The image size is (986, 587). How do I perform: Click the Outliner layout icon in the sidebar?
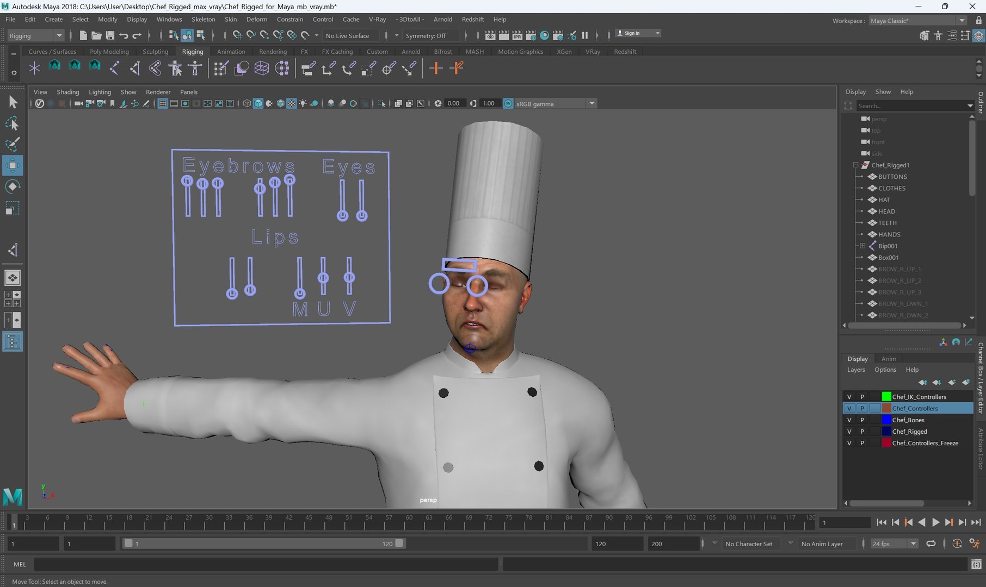pyautogui.click(x=12, y=341)
